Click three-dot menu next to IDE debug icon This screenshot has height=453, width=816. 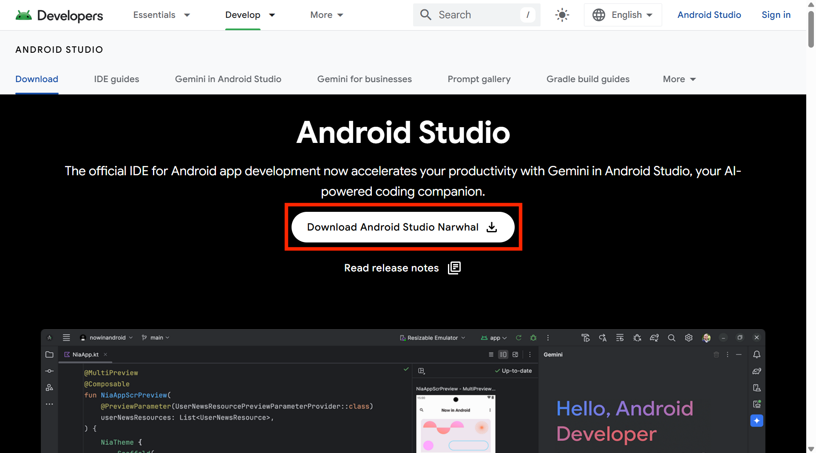pos(548,338)
